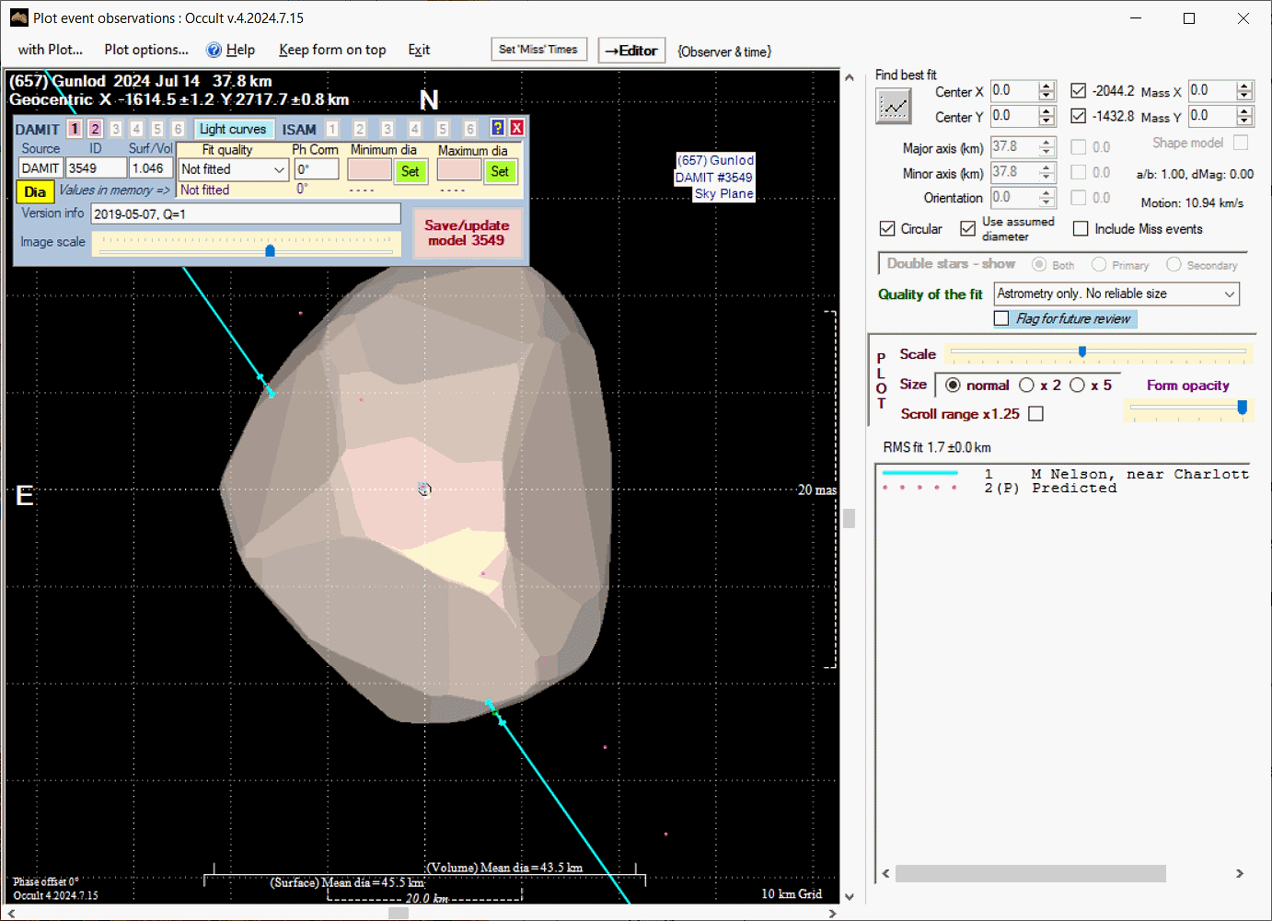Screen dimensions: 1272x921
Task: Expand the Fit quality Not fitted dropdown
Action: (279, 169)
